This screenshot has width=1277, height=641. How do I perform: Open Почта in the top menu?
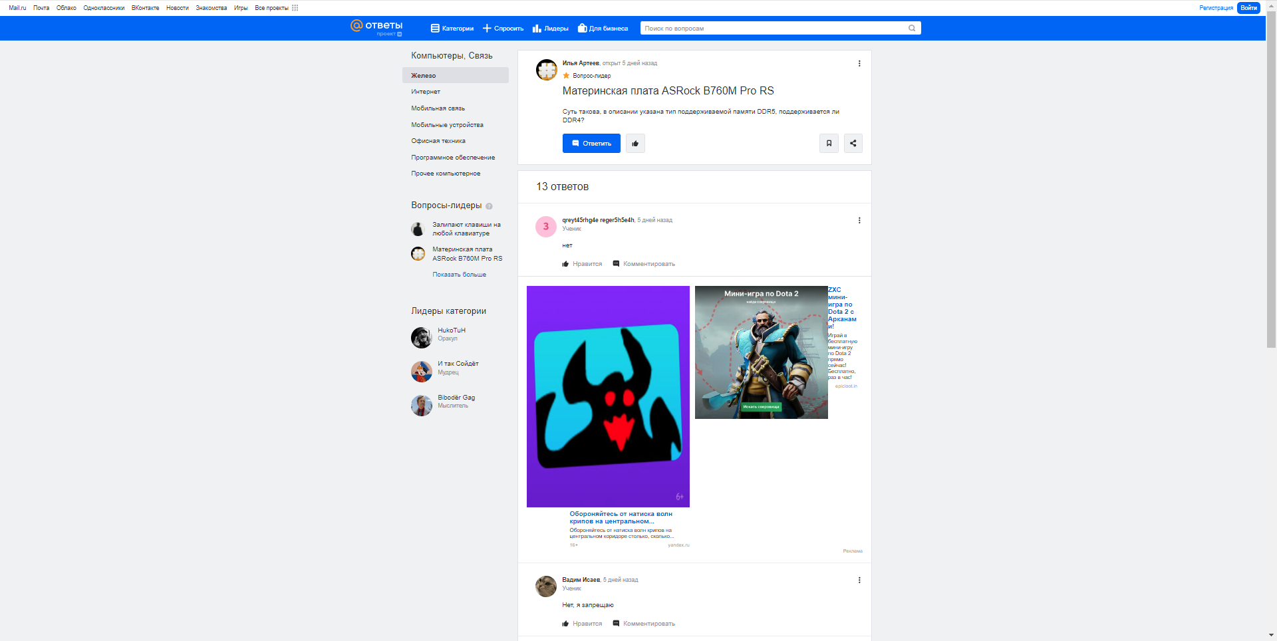pyautogui.click(x=41, y=8)
